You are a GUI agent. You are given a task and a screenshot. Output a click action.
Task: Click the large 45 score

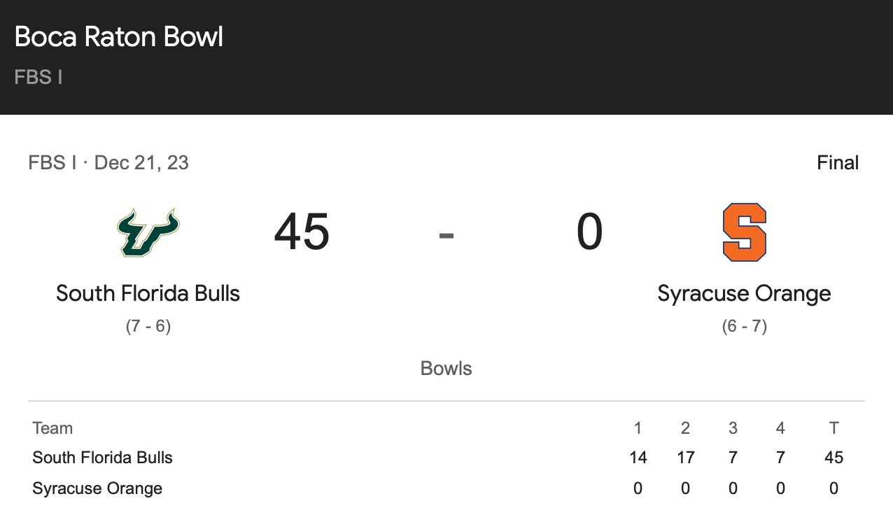tap(302, 232)
